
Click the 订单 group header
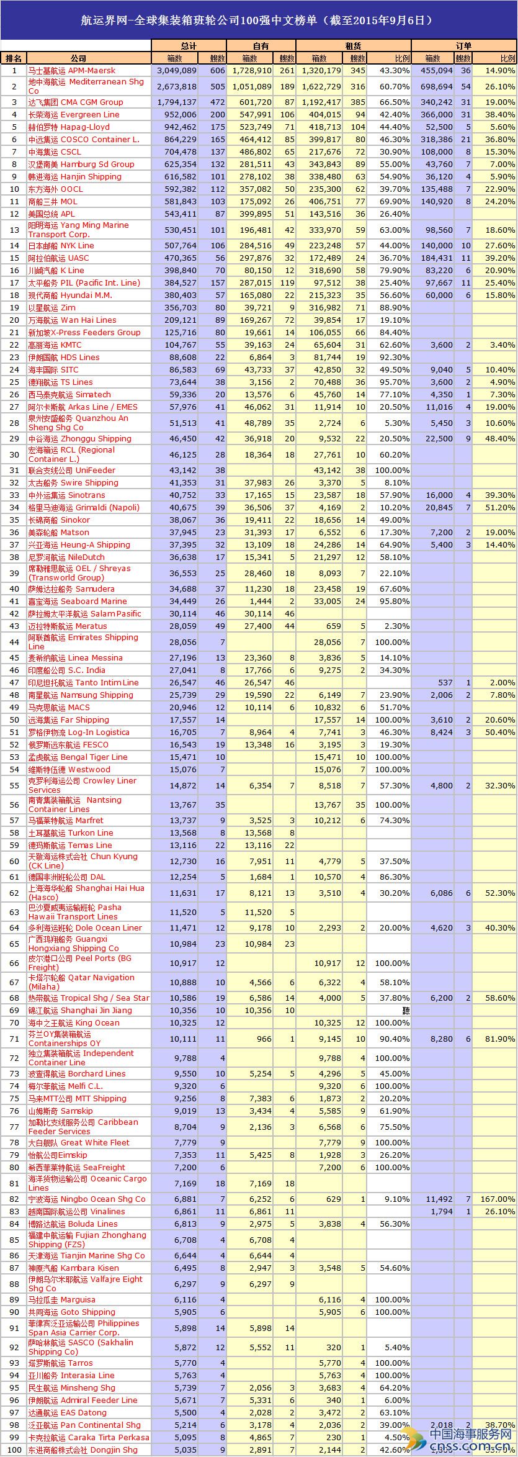(464, 46)
